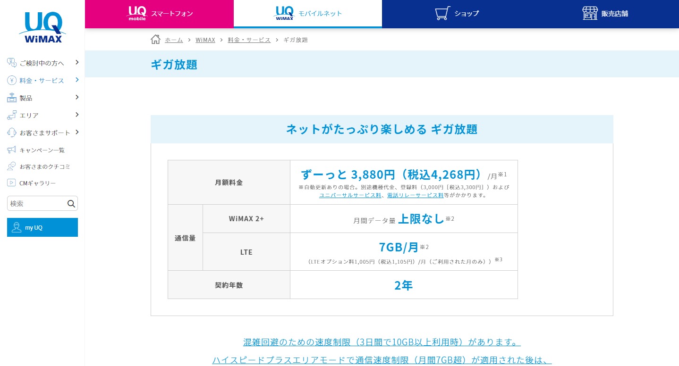Open the 販売店舗 top tab
Screen dimensions: 679x366
(x=605, y=14)
